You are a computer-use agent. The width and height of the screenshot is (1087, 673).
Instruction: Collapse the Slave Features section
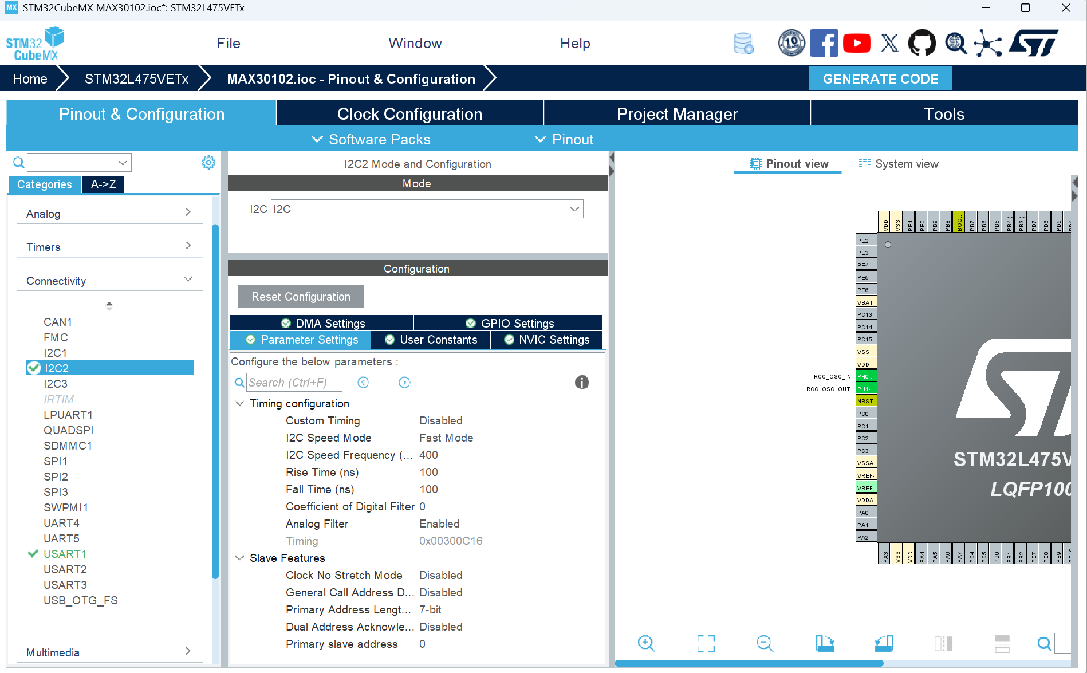pos(240,558)
